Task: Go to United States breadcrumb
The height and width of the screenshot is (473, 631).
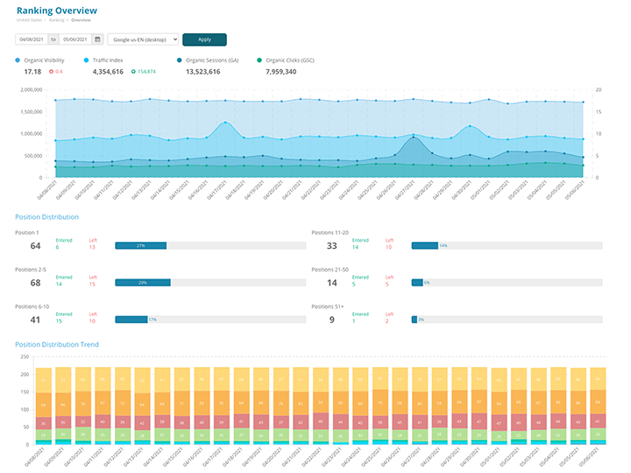Action: 29,18
